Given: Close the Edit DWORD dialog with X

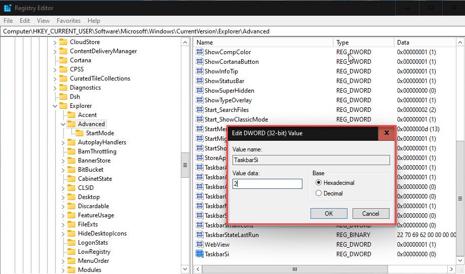Looking at the screenshot, I should click(x=386, y=133).
